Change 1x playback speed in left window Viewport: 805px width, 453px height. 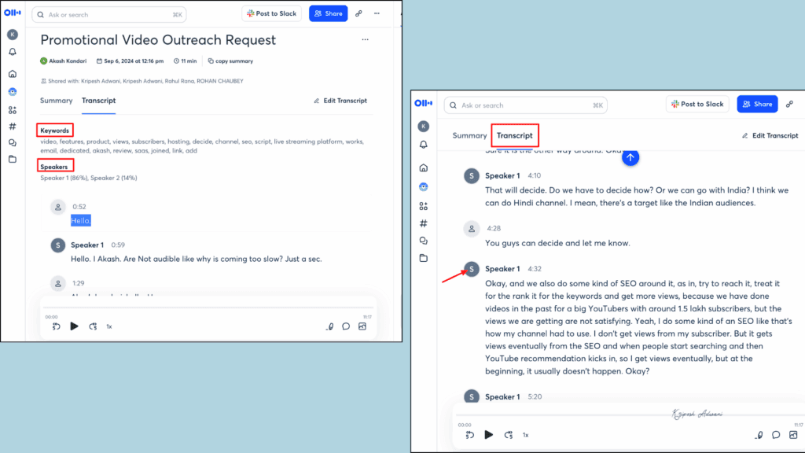pos(108,326)
